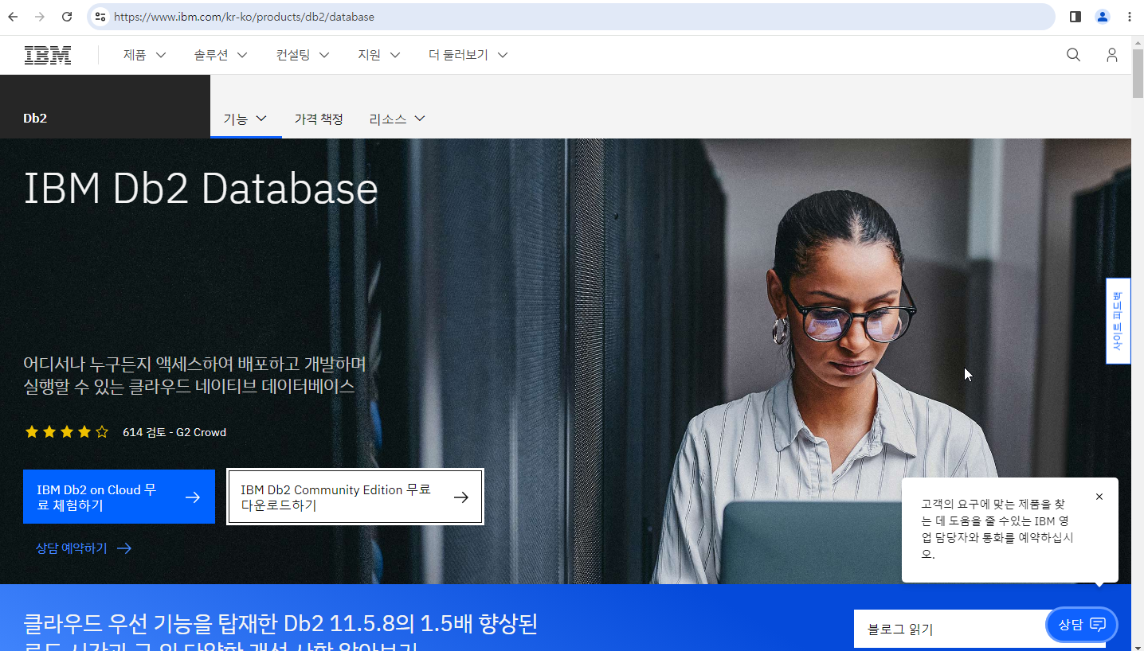Expand the 제품 menu
Screen dimensions: 1144x651
[144, 55]
